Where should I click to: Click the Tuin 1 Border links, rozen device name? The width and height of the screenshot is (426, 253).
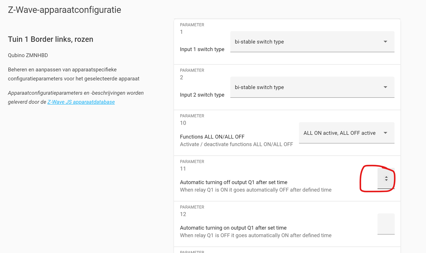[50, 39]
